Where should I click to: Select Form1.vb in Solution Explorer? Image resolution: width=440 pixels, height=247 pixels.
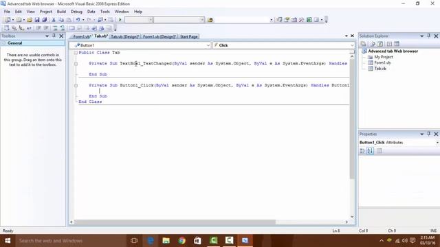(x=382, y=62)
